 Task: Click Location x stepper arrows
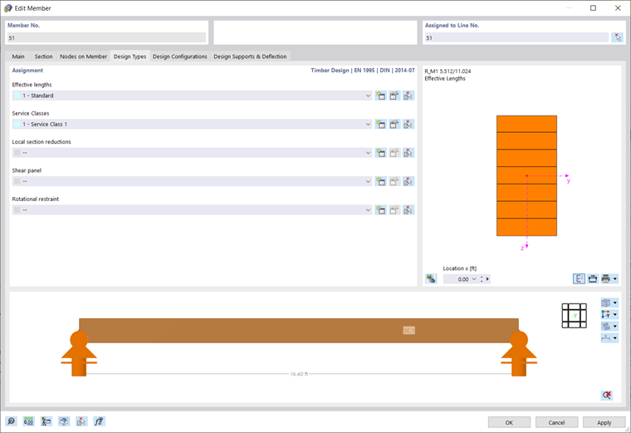pyautogui.click(x=482, y=279)
